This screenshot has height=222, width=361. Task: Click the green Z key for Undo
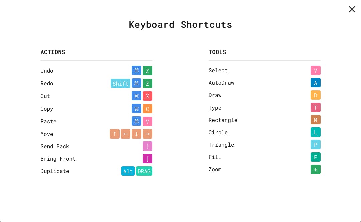click(147, 71)
